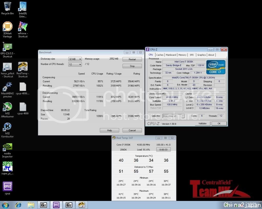Switch to Real Temp via its taskbar button
The width and height of the screenshot is (262, 209).
click(82, 205)
